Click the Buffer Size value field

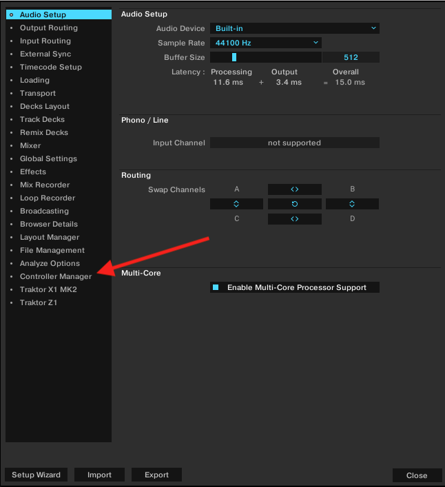351,57
